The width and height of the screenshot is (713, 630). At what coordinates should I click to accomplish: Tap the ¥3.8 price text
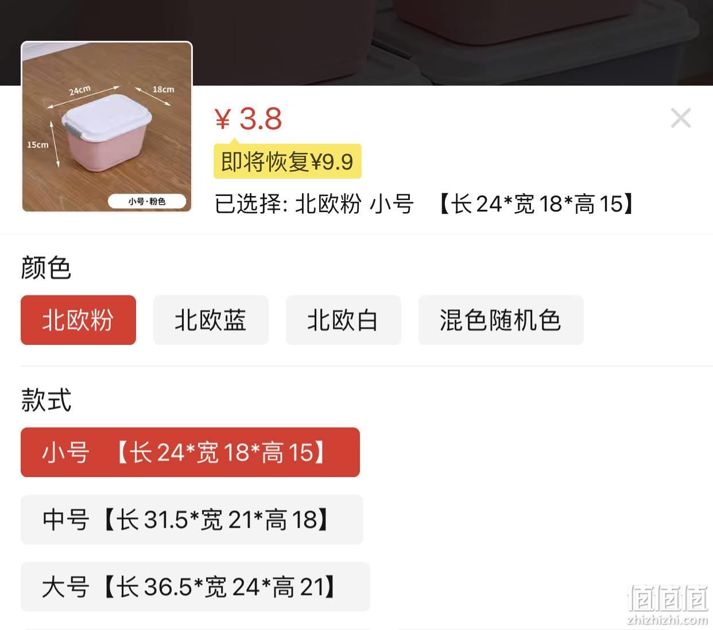point(248,119)
